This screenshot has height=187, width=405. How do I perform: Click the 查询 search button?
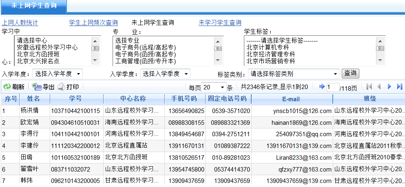350,74
